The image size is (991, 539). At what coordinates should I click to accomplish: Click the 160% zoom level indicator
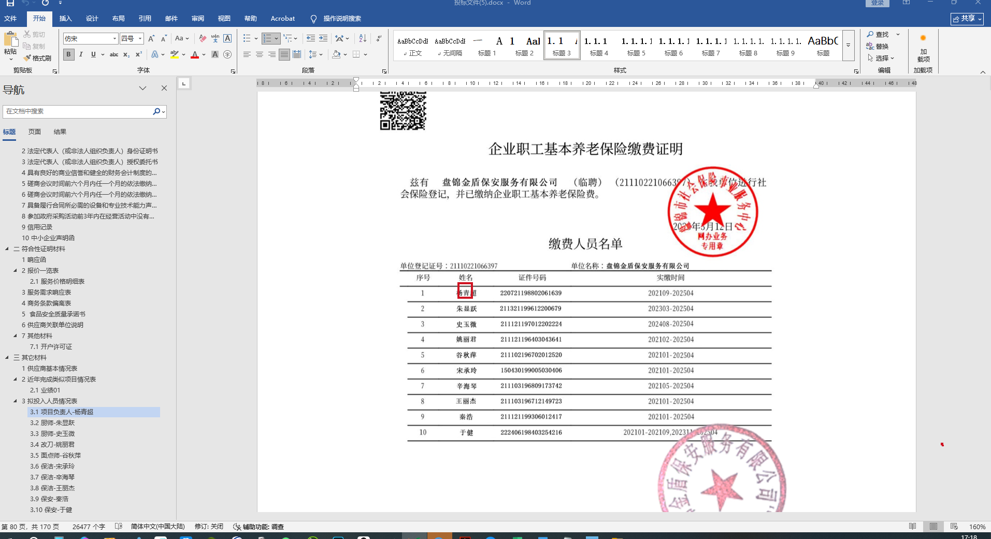click(978, 527)
